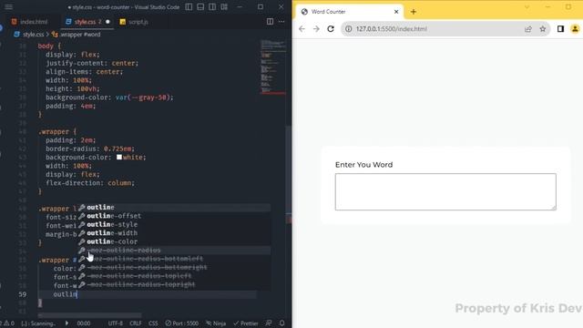Go forward in Chrome
Screen dimensions: 583x328
coord(316,29)
